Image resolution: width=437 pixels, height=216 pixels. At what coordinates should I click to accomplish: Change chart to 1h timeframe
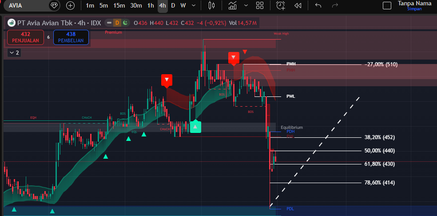coord(151,5)
